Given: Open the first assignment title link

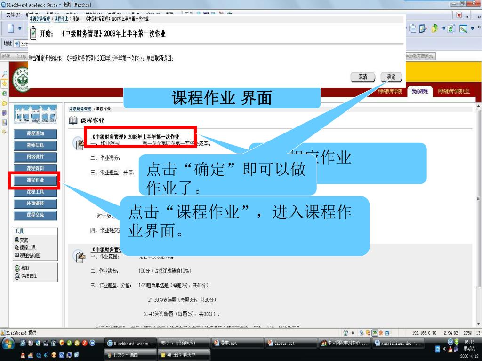Looking at the screenshot, I should pos(135,137).
